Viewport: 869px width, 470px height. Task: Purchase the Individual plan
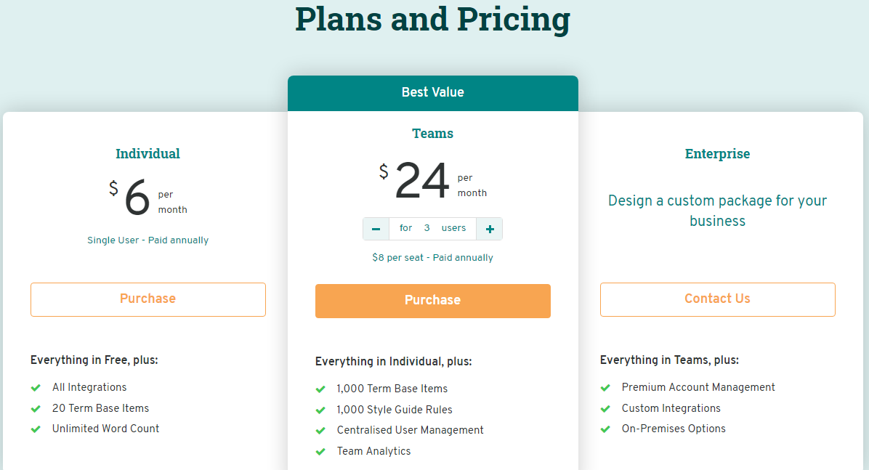click(147, 299)
